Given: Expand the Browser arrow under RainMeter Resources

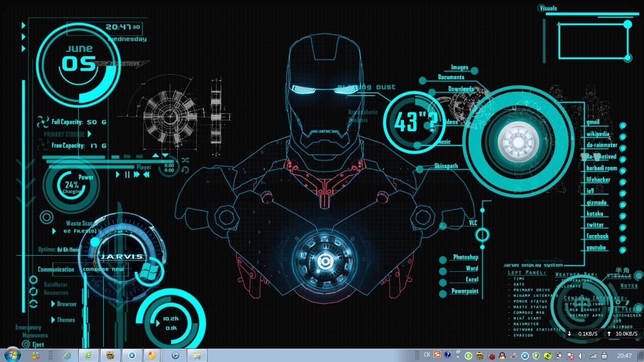Looking at the screenshot, I should tap(53, 304).
